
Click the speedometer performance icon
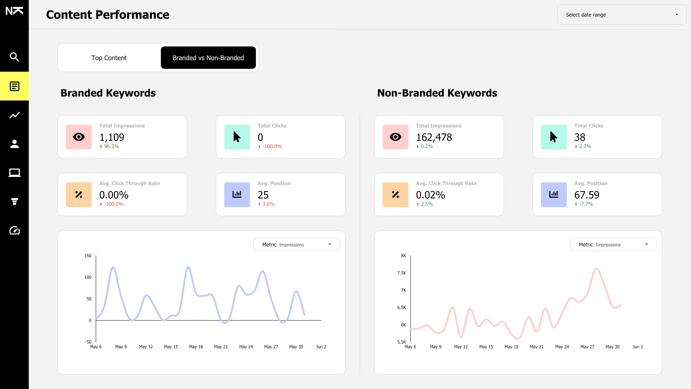tap(14, 231)
